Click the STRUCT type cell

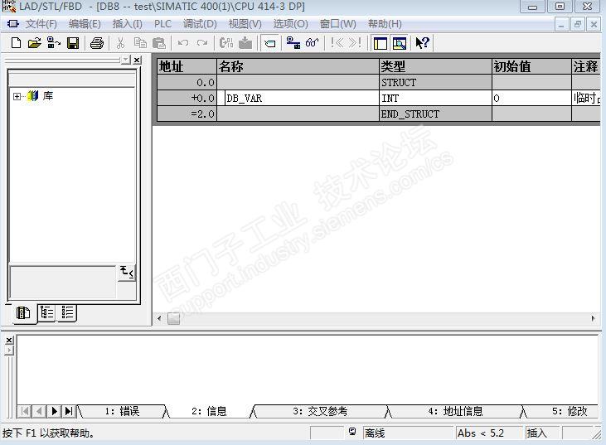435,82
